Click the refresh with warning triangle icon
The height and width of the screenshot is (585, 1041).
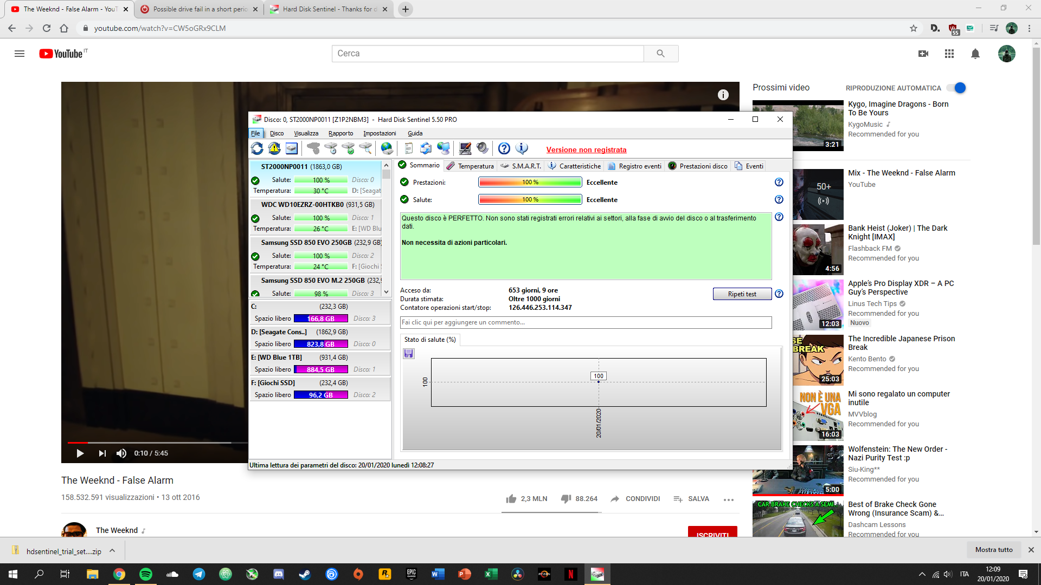(x=274, y=148)
